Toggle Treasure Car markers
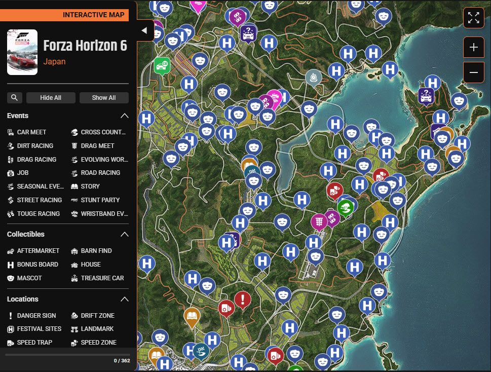The image size is (491, 372). [x=97, y=278]
